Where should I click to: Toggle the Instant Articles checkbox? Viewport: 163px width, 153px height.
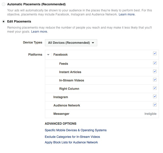[x=155, y=71]
